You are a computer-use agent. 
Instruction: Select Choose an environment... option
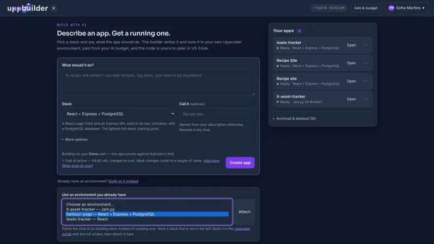147,204
